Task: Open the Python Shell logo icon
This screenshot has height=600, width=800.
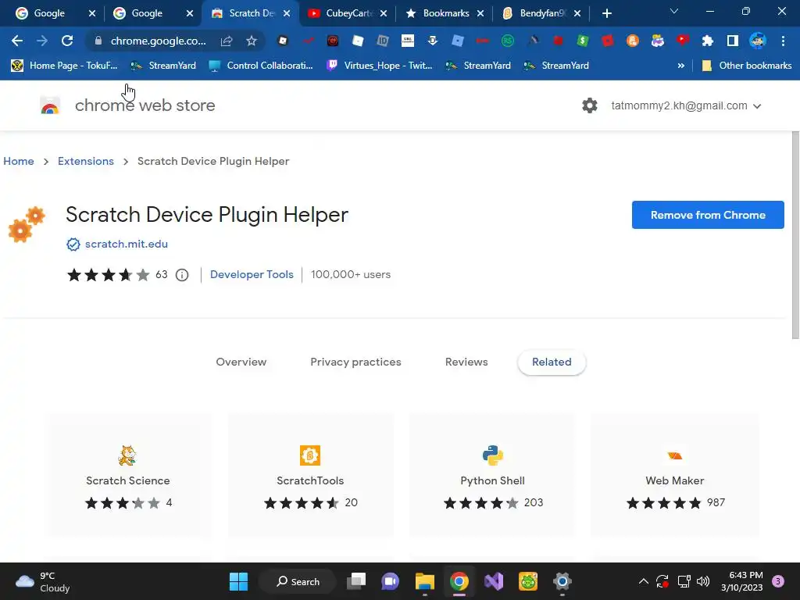Action: (x=492, y=455)
